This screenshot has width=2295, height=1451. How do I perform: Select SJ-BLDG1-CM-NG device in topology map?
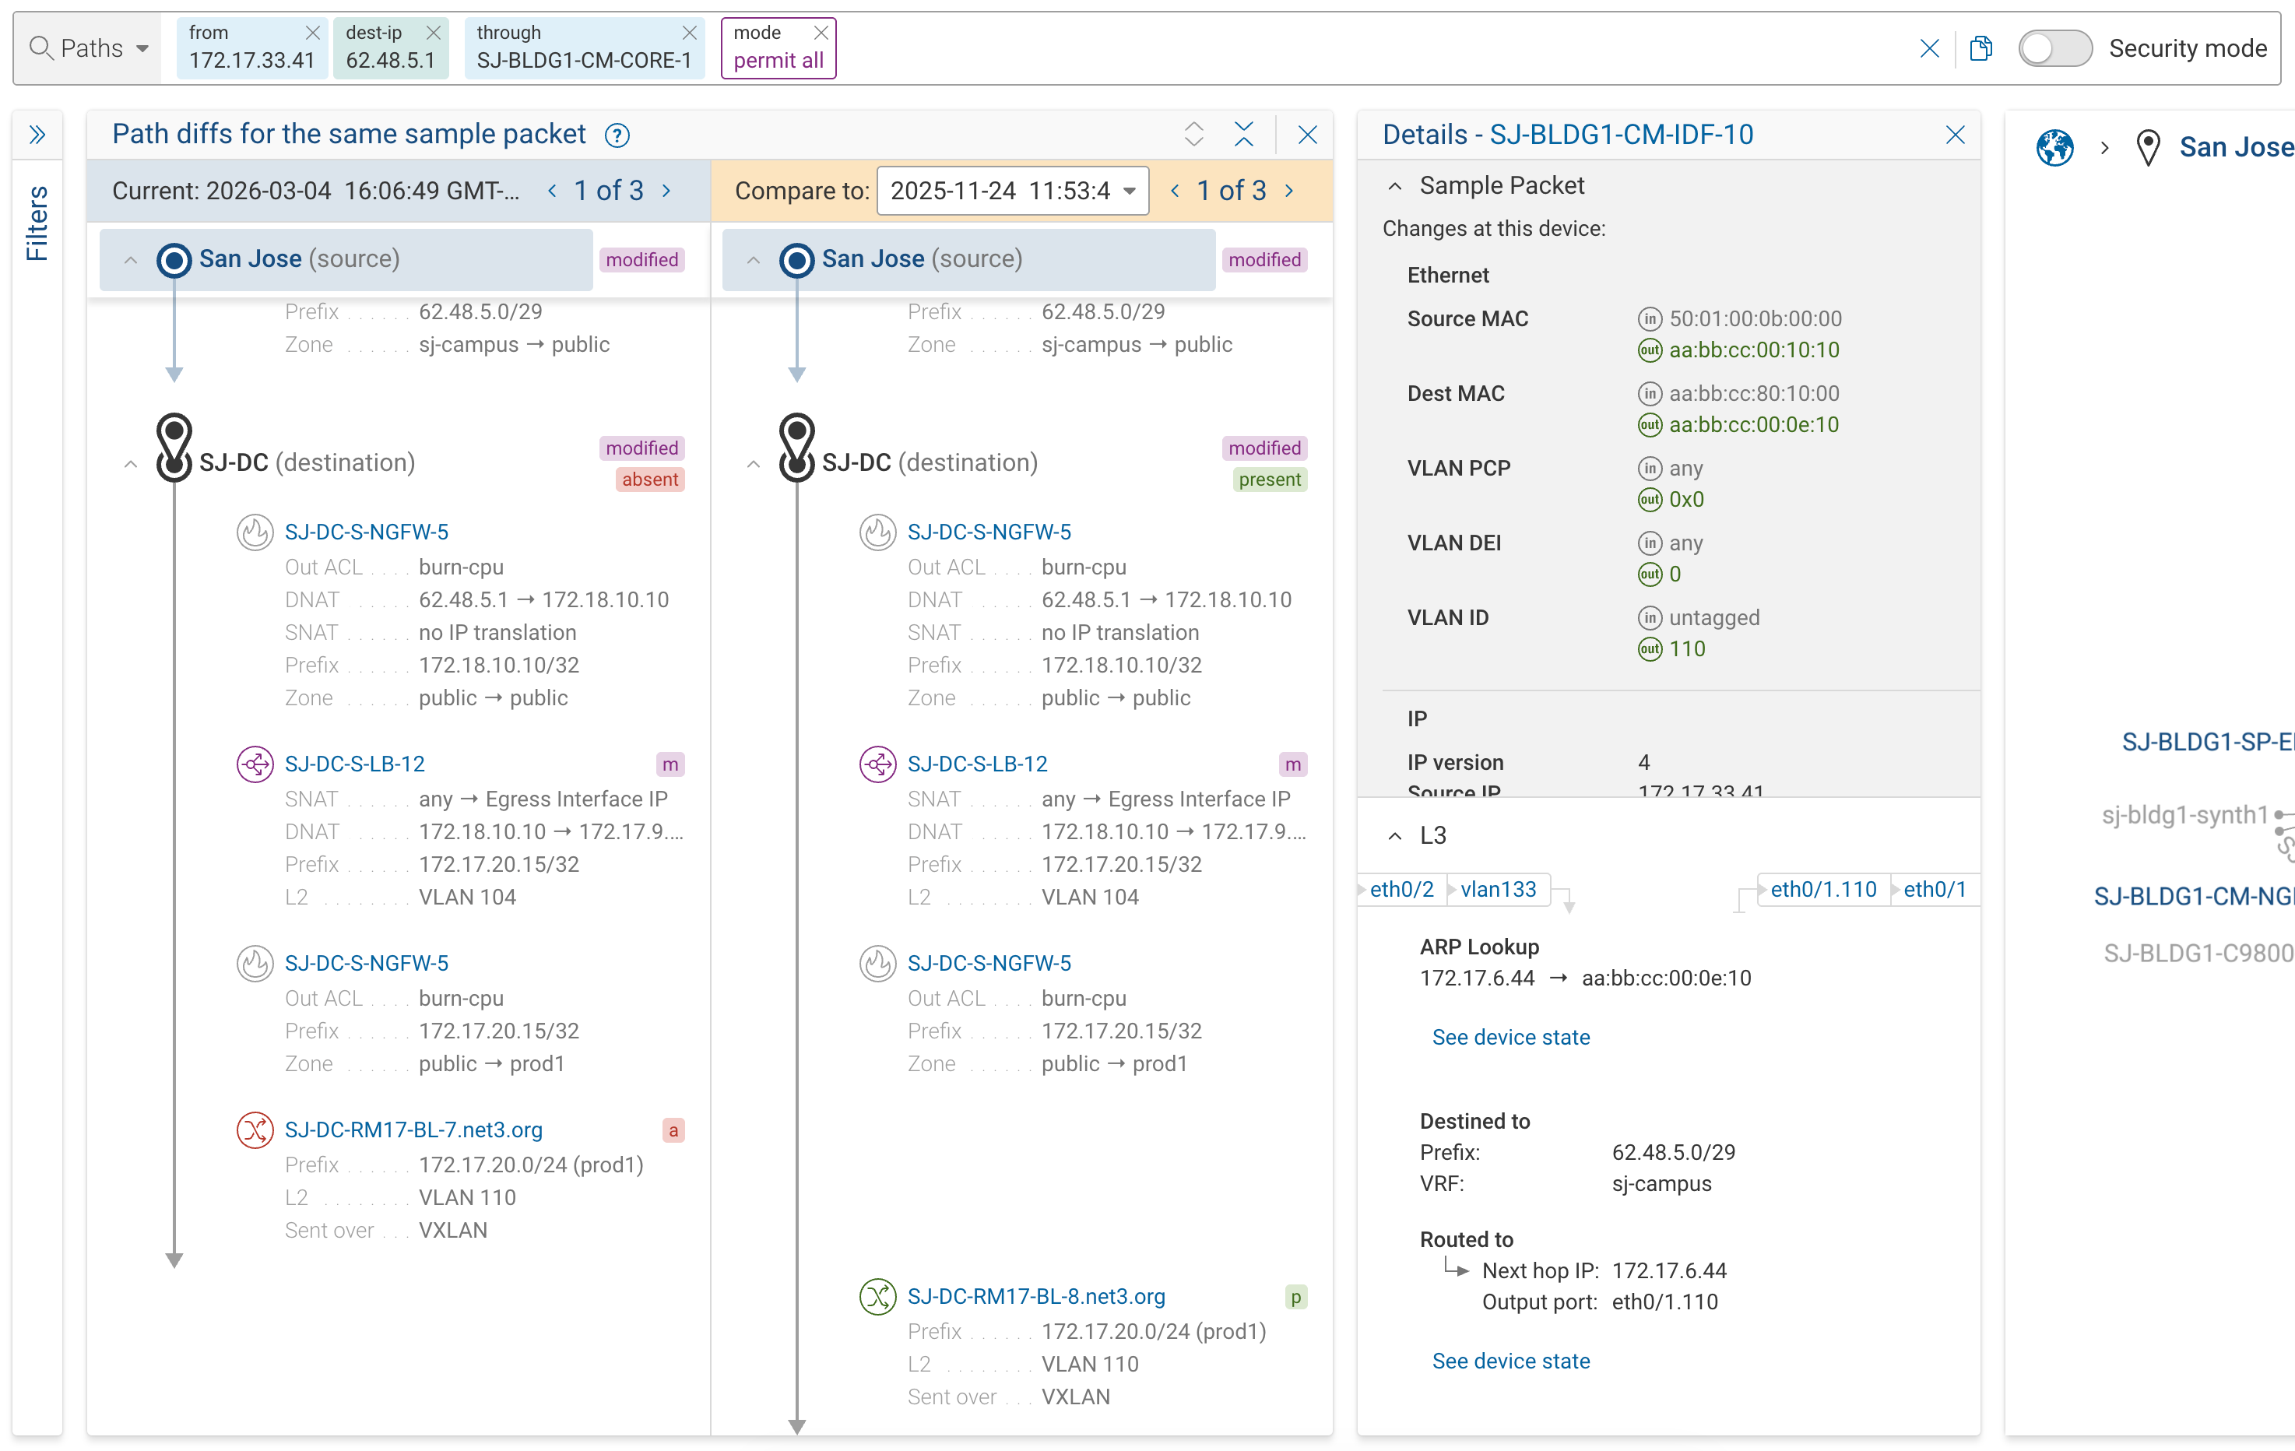click(2194, 897)
